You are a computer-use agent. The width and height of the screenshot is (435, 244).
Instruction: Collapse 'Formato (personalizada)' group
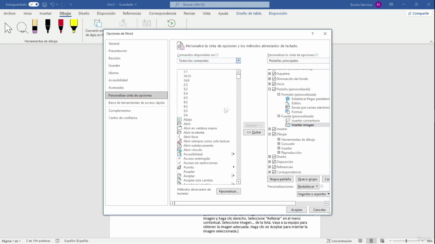279,94
